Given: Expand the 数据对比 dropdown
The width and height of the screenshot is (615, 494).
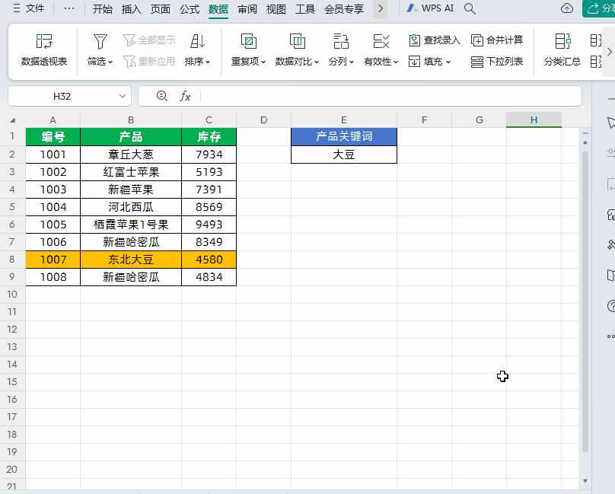Looking at the screenshot, I should coord(316,62).
